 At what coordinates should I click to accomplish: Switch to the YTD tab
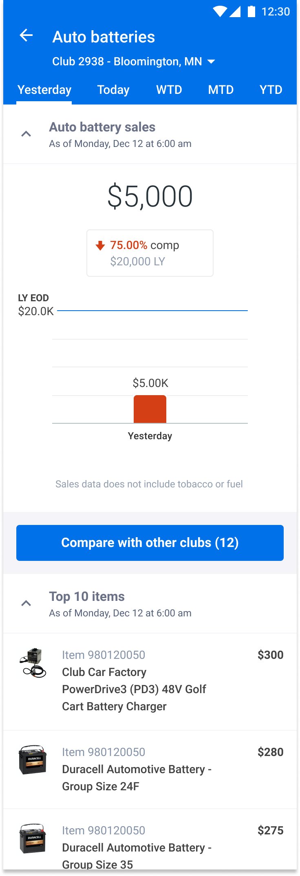[271, 90]
